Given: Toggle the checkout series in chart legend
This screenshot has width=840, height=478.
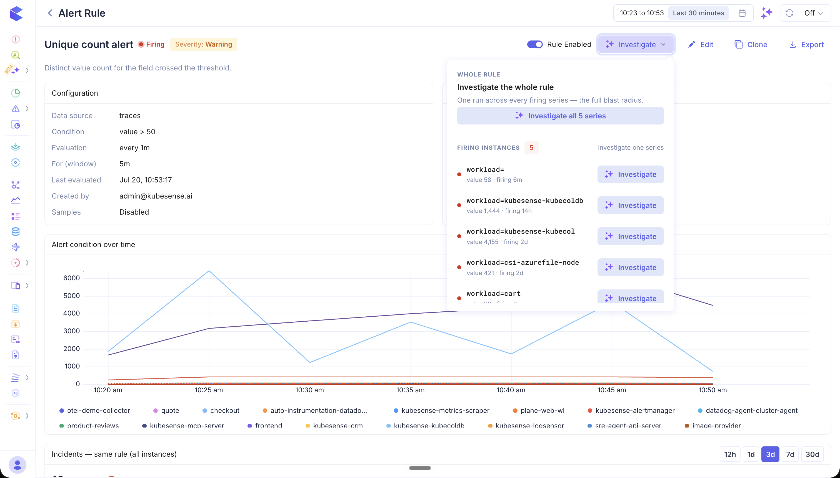Looking at the screenshot, I should click(x=221, y=410).
